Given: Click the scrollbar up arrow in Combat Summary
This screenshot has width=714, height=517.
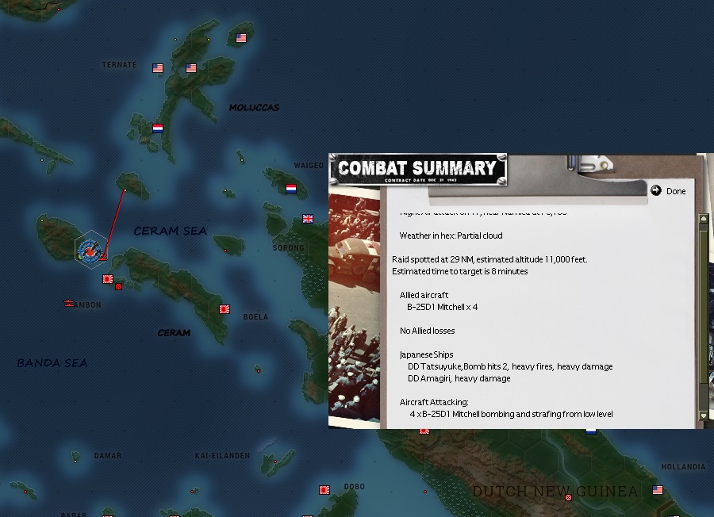Looking at the screenshot, I should click(x=704, y=219).
